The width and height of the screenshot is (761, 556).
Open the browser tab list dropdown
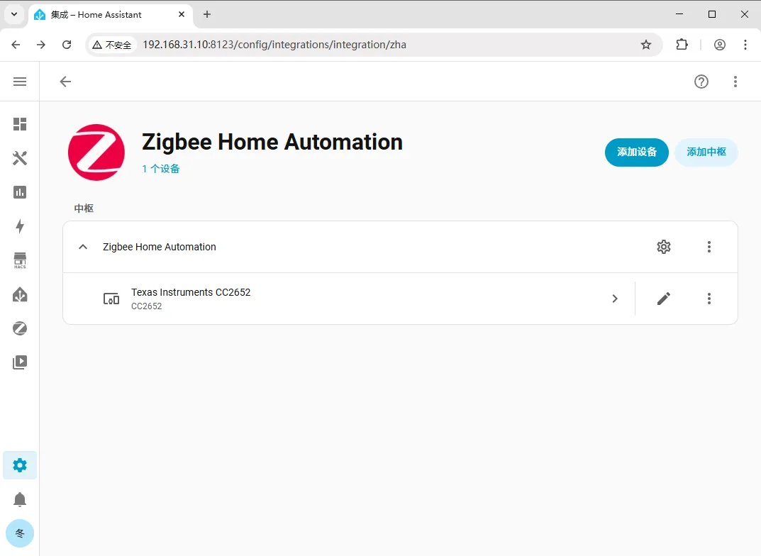click(14, 15)
